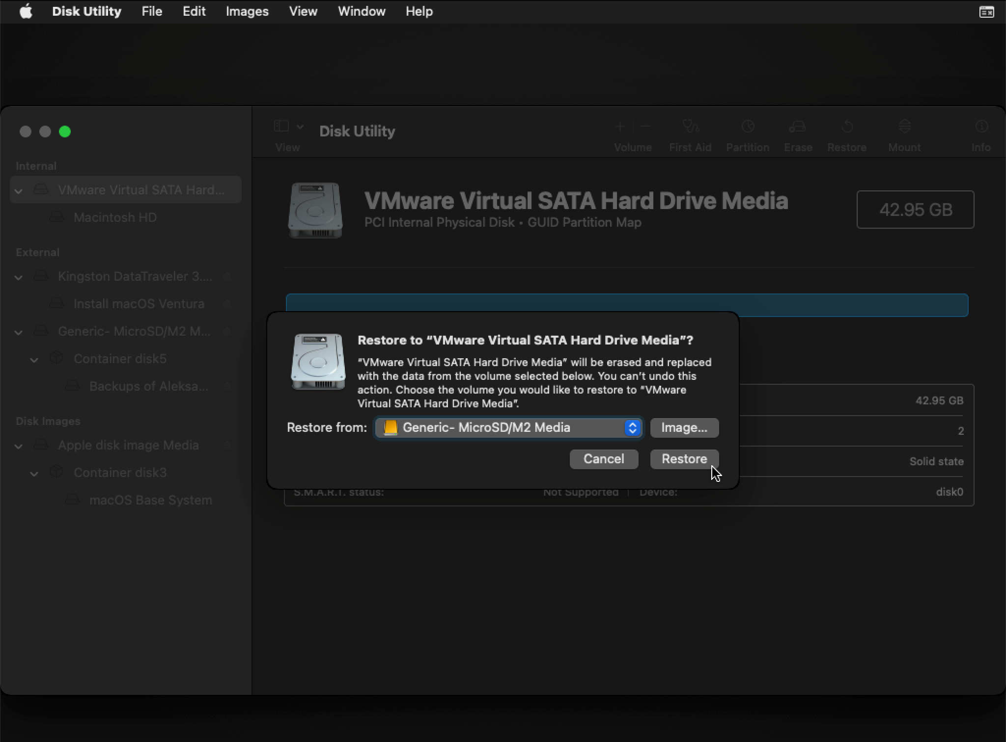This screenshot has width=1006, height=742.
Task: Open the Window menu
Action: pos(362,11)
